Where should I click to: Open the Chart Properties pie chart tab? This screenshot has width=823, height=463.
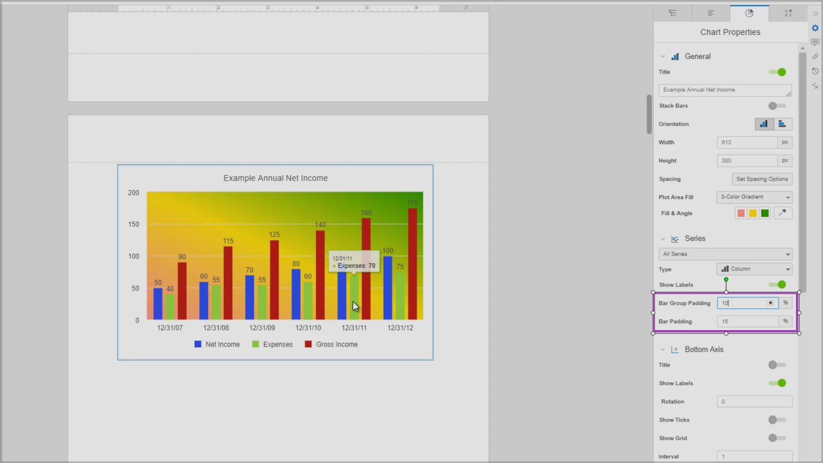click(x=749, y=13)
